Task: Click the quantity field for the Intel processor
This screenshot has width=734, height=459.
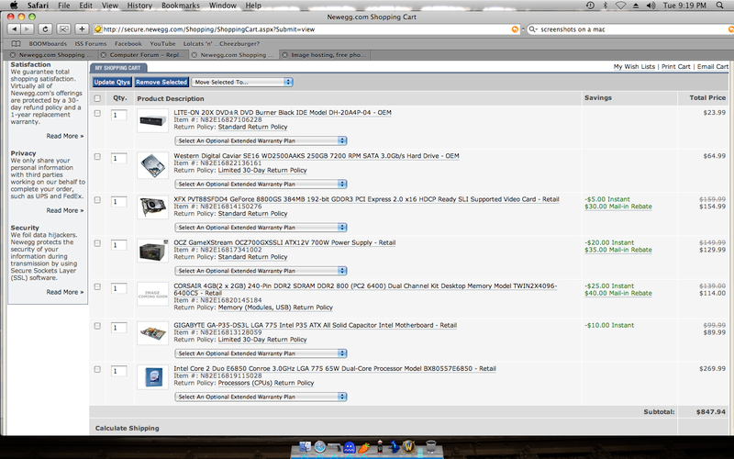Action: [119, 372]
